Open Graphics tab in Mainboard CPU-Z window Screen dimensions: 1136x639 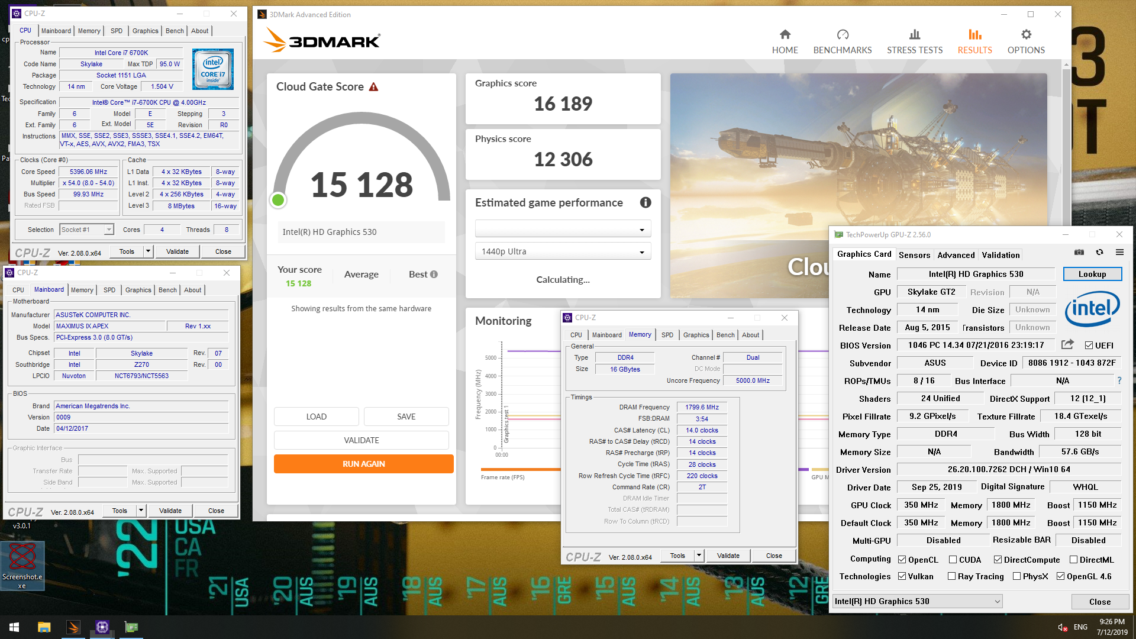pyautogui.click(x=138, y=290)
